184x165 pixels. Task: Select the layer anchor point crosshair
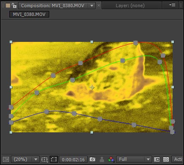(92, 88)
